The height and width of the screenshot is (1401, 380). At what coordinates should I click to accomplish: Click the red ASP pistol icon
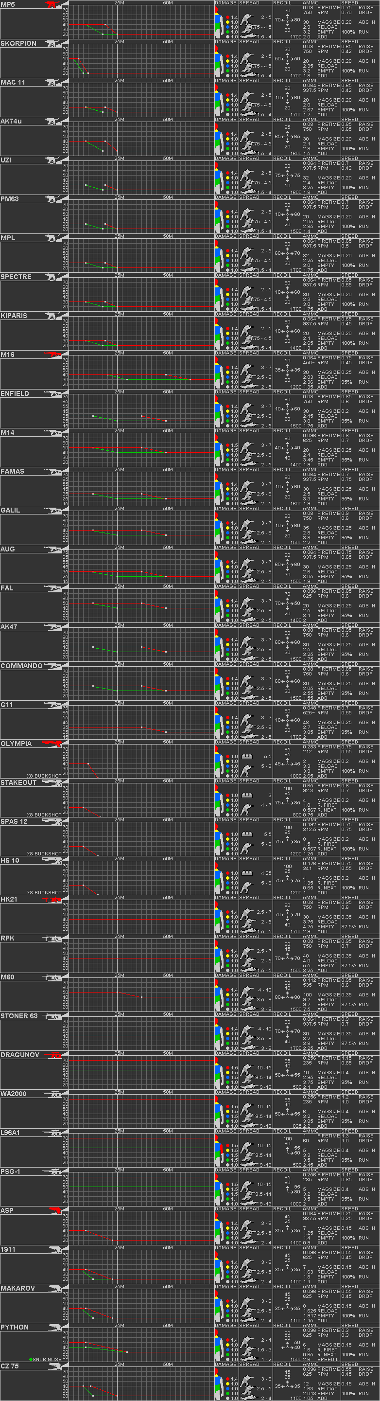click(x=55, y=1210)
